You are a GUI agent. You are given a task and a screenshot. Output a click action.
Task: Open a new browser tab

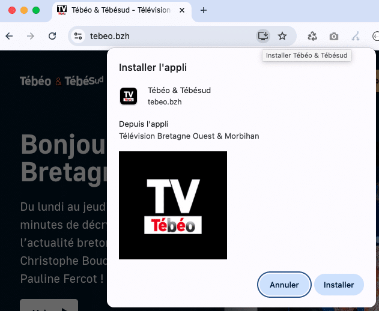tap(204, 10)
